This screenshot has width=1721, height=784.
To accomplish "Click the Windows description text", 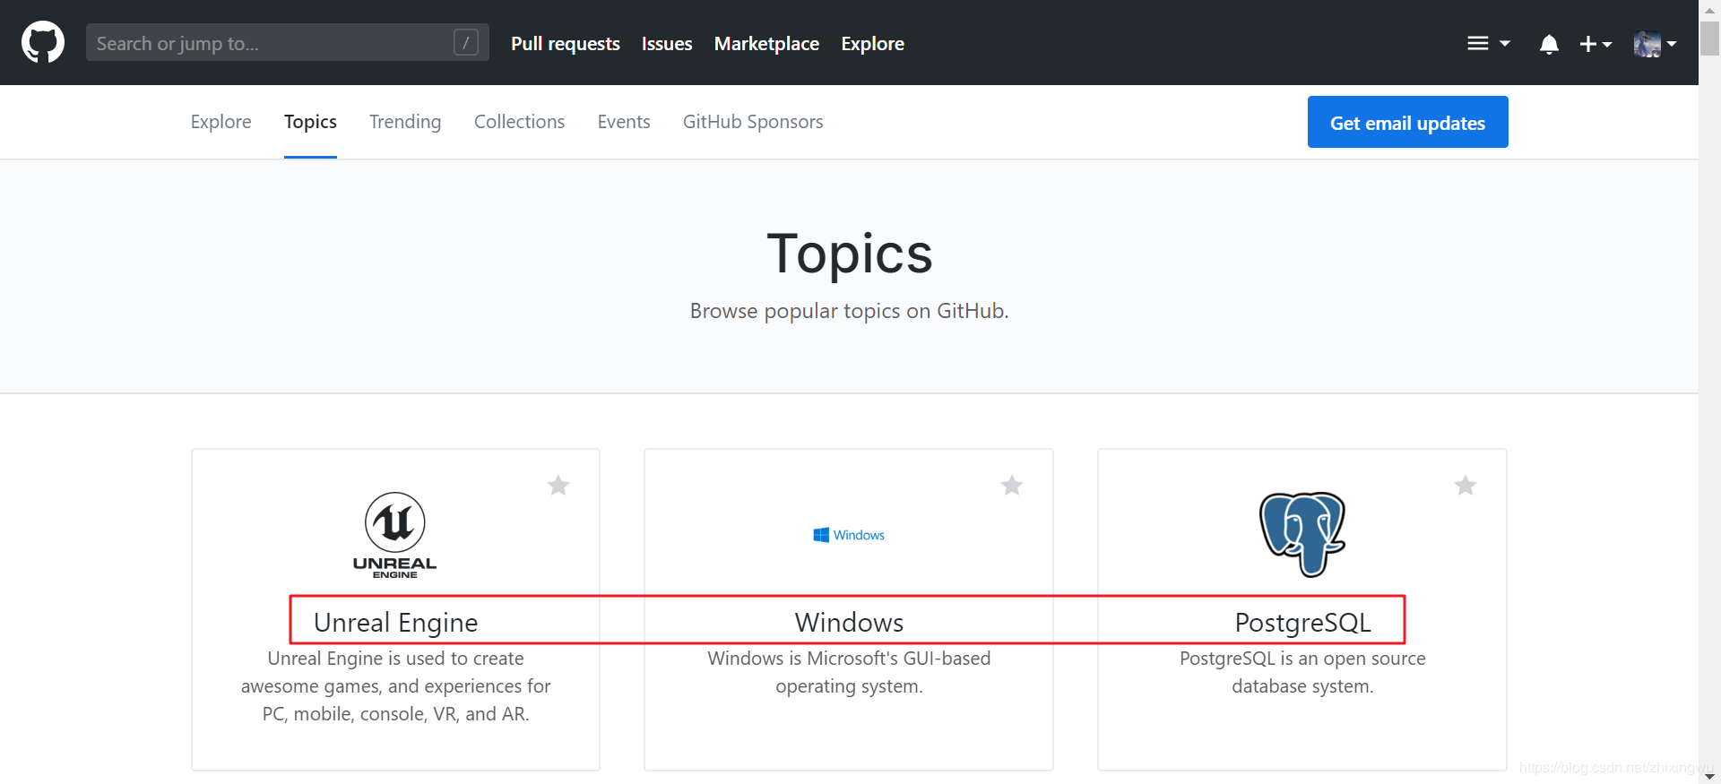I will click(x=849, y=672).
